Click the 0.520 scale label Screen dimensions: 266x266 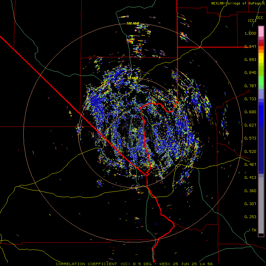250,152
